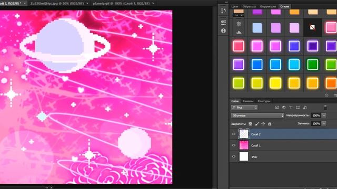Apply the dark indigo neon style

click(x=312, y=46)
